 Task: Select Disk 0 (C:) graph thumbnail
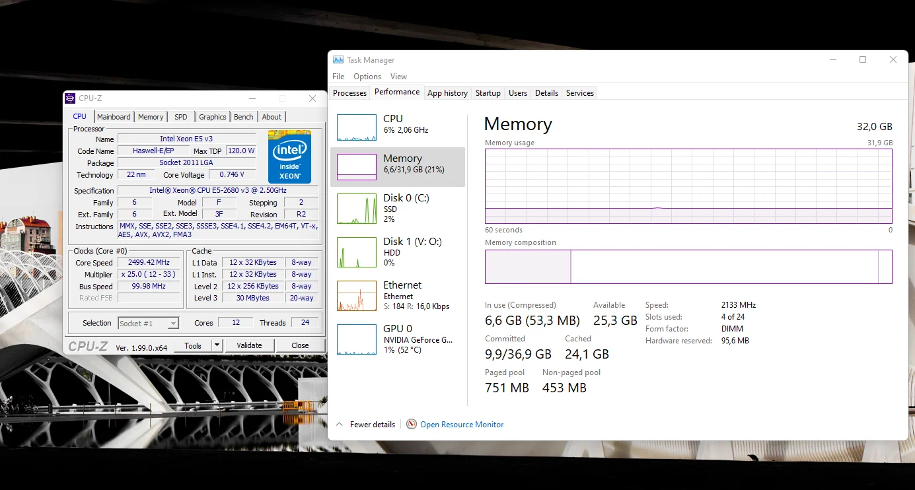click(x=357, y=209)
